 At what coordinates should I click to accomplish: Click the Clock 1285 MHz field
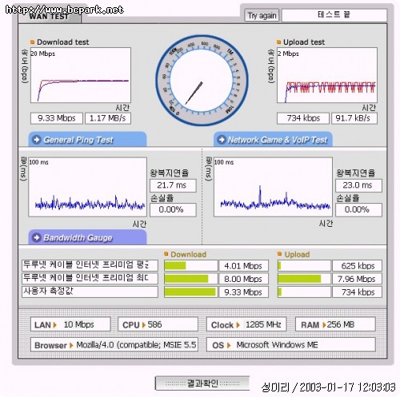tap(246, 324)
